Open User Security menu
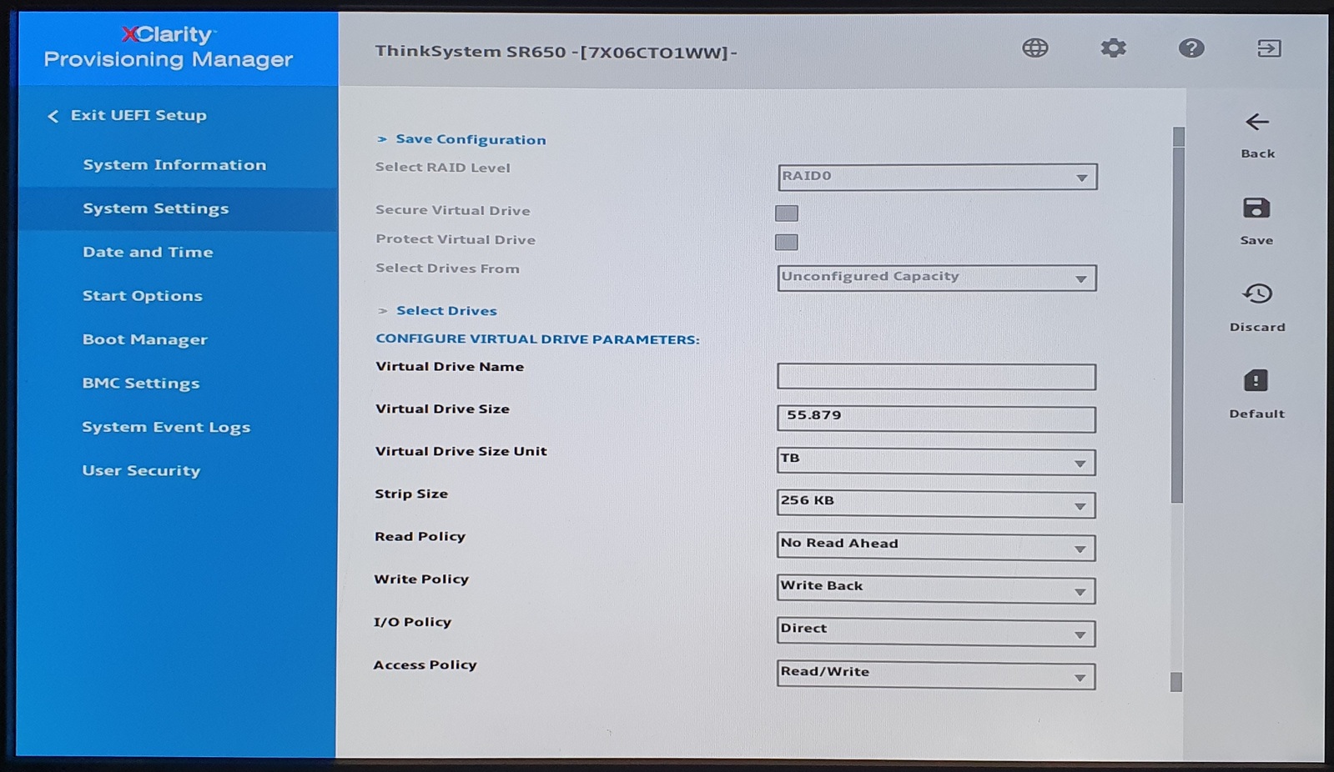The image size is (1334, 772). point(141,470)
